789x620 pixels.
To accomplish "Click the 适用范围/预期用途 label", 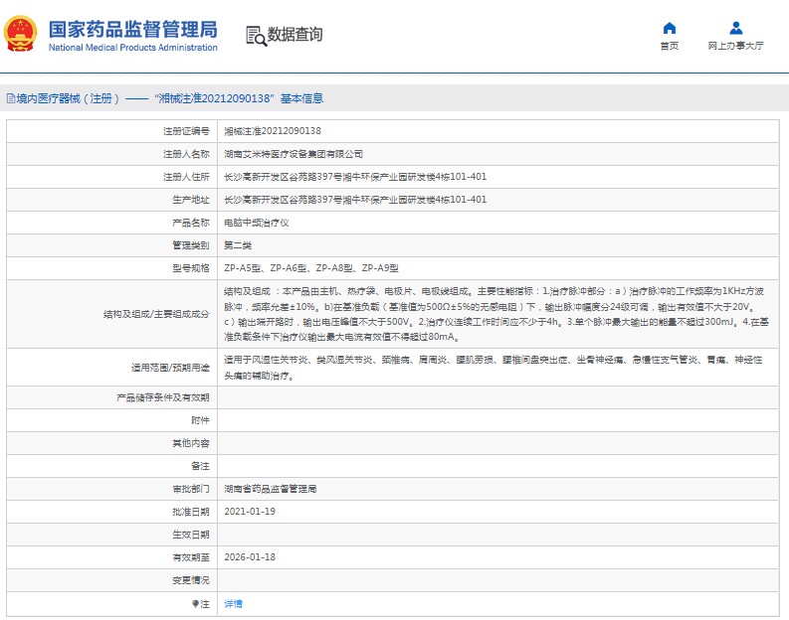I will 170,368.
